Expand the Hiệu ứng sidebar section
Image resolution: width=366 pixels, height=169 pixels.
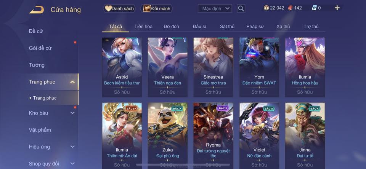coord(72,147)
